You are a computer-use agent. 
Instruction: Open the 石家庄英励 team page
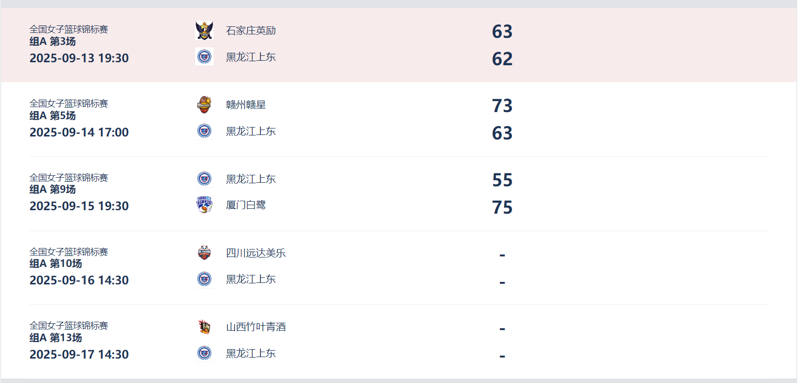[250, 30]
